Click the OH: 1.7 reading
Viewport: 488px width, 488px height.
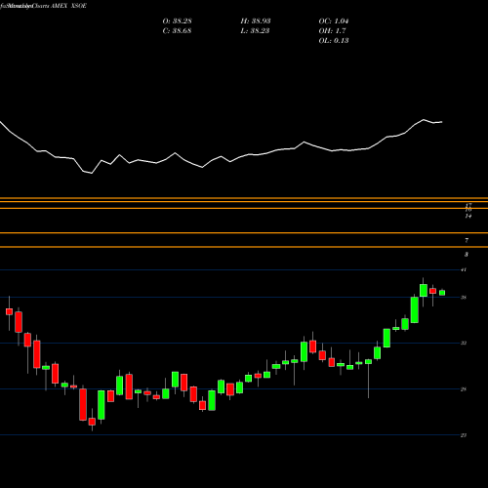[x=332, y=31]
